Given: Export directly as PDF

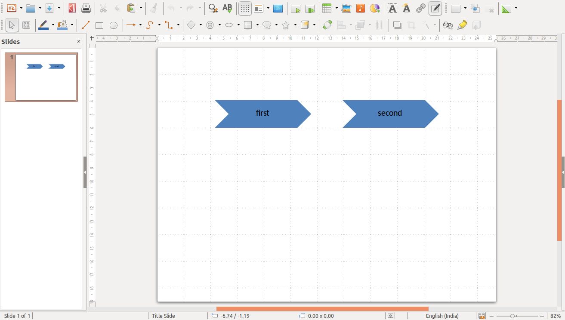Looking at the screenshot, I should [72, 8].
